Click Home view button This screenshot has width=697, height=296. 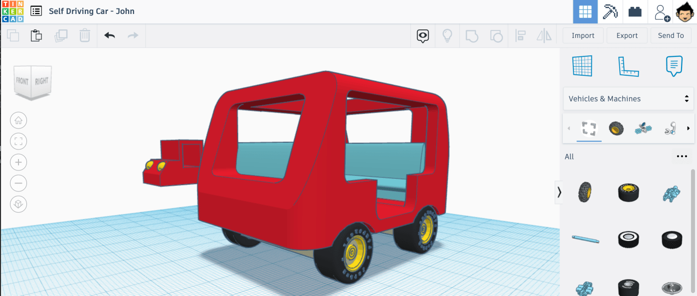(x=18, y=120)
